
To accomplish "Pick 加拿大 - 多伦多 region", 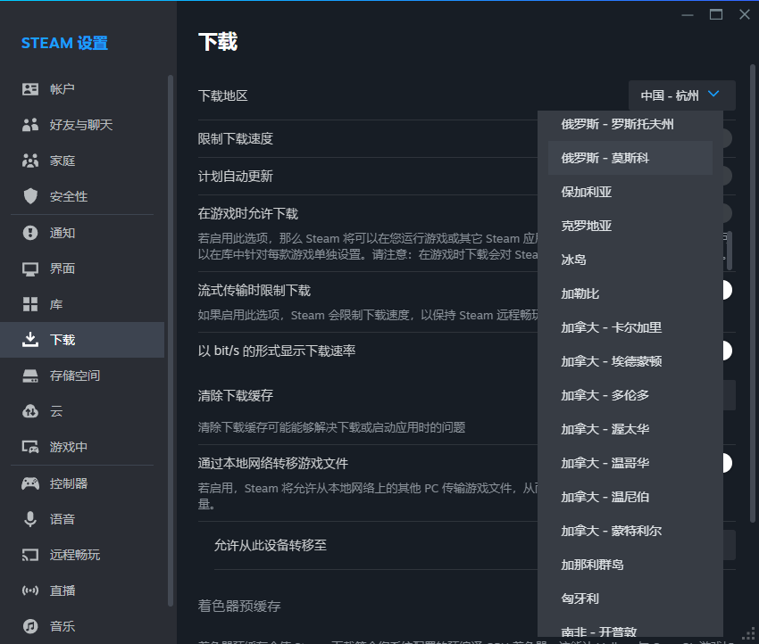I will coord(630,395).
